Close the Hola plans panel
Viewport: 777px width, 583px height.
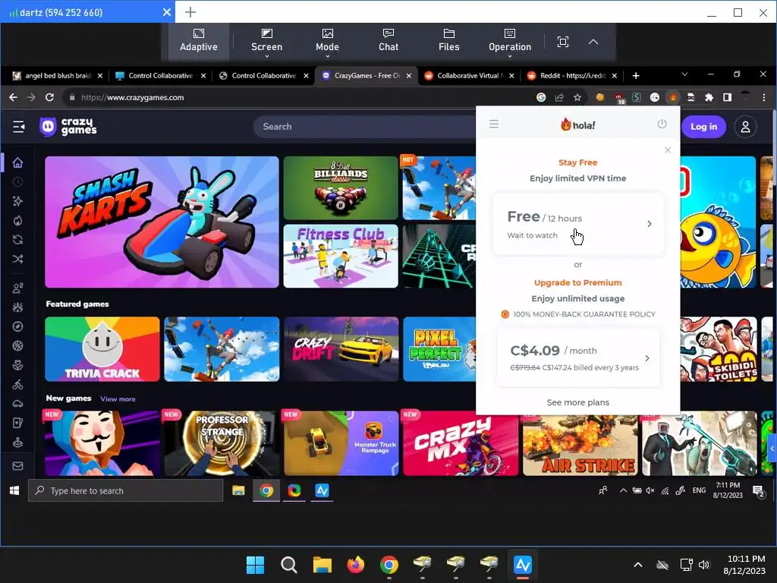click(x=668, y=150)
